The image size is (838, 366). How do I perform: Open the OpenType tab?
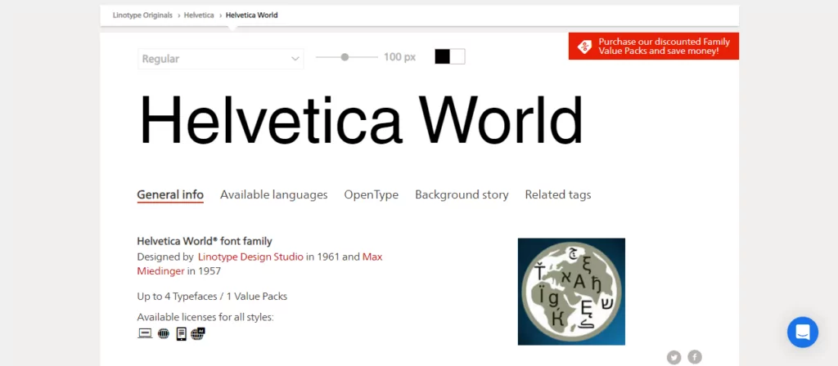point(371,194)
